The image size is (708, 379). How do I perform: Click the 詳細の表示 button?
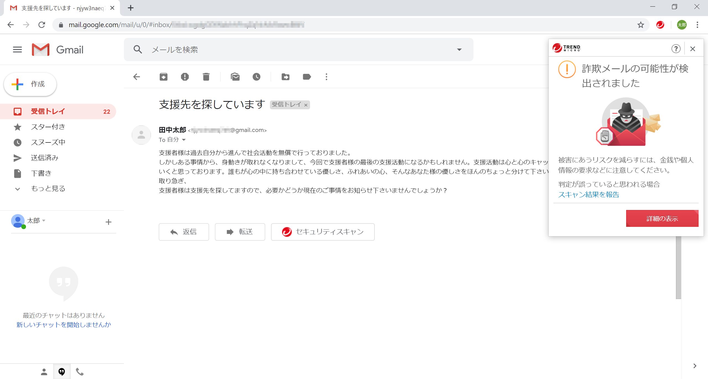662,219
